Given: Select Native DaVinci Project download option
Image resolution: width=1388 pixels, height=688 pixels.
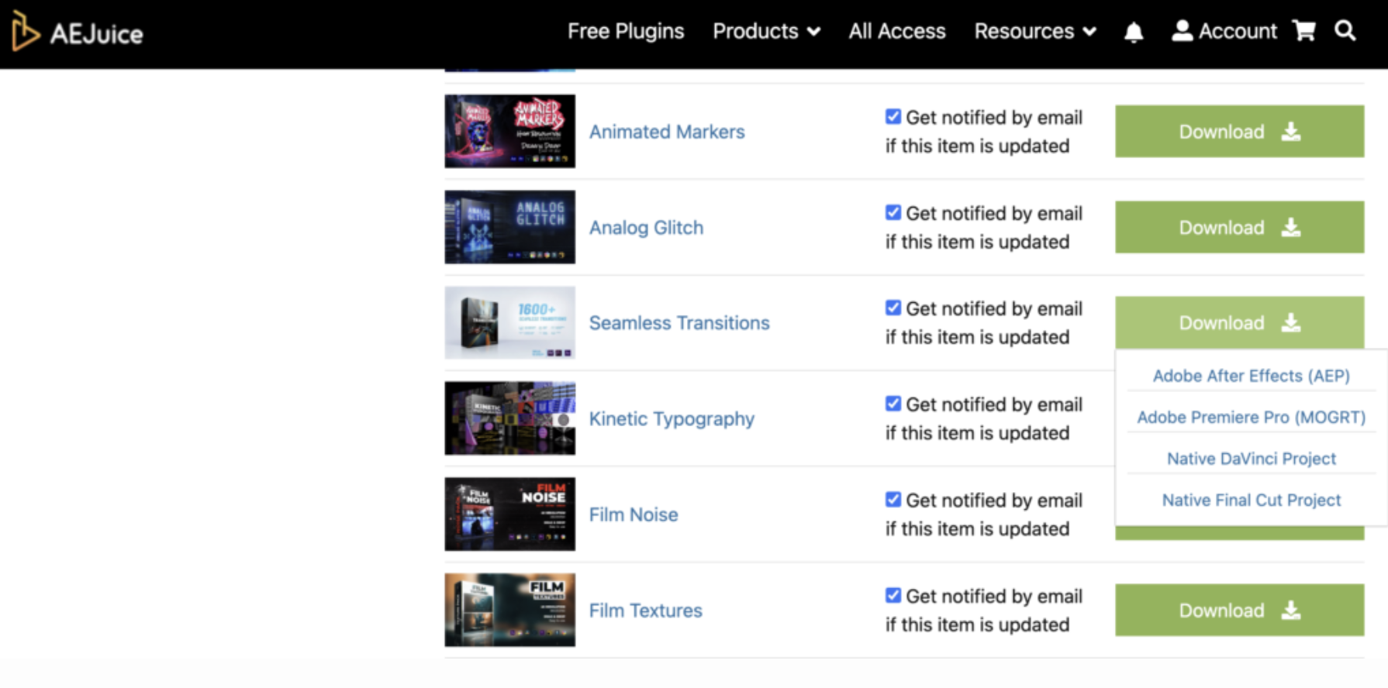Looking at the screenshot, I should 1251,459.
